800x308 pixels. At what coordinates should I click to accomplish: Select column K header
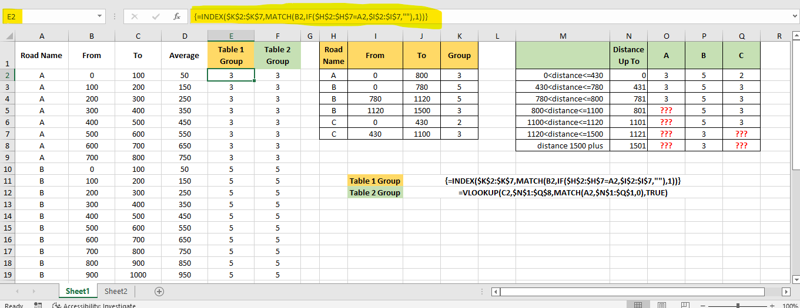pos(459,36)
